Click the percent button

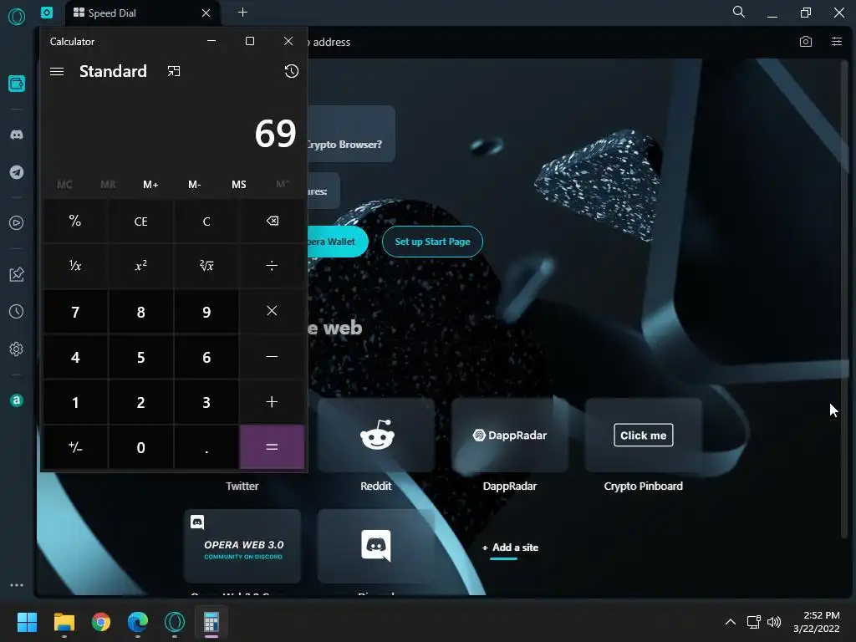[x=75, y=221]
